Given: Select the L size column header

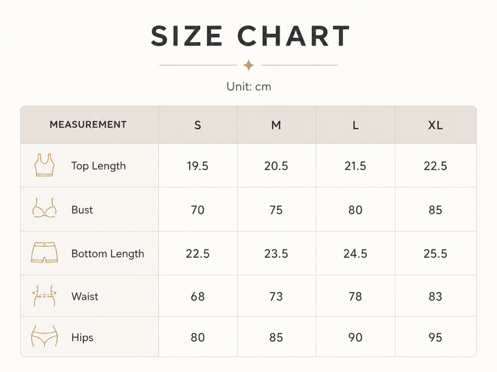Looking at the screenshot, I should click(x=355, y=125).
